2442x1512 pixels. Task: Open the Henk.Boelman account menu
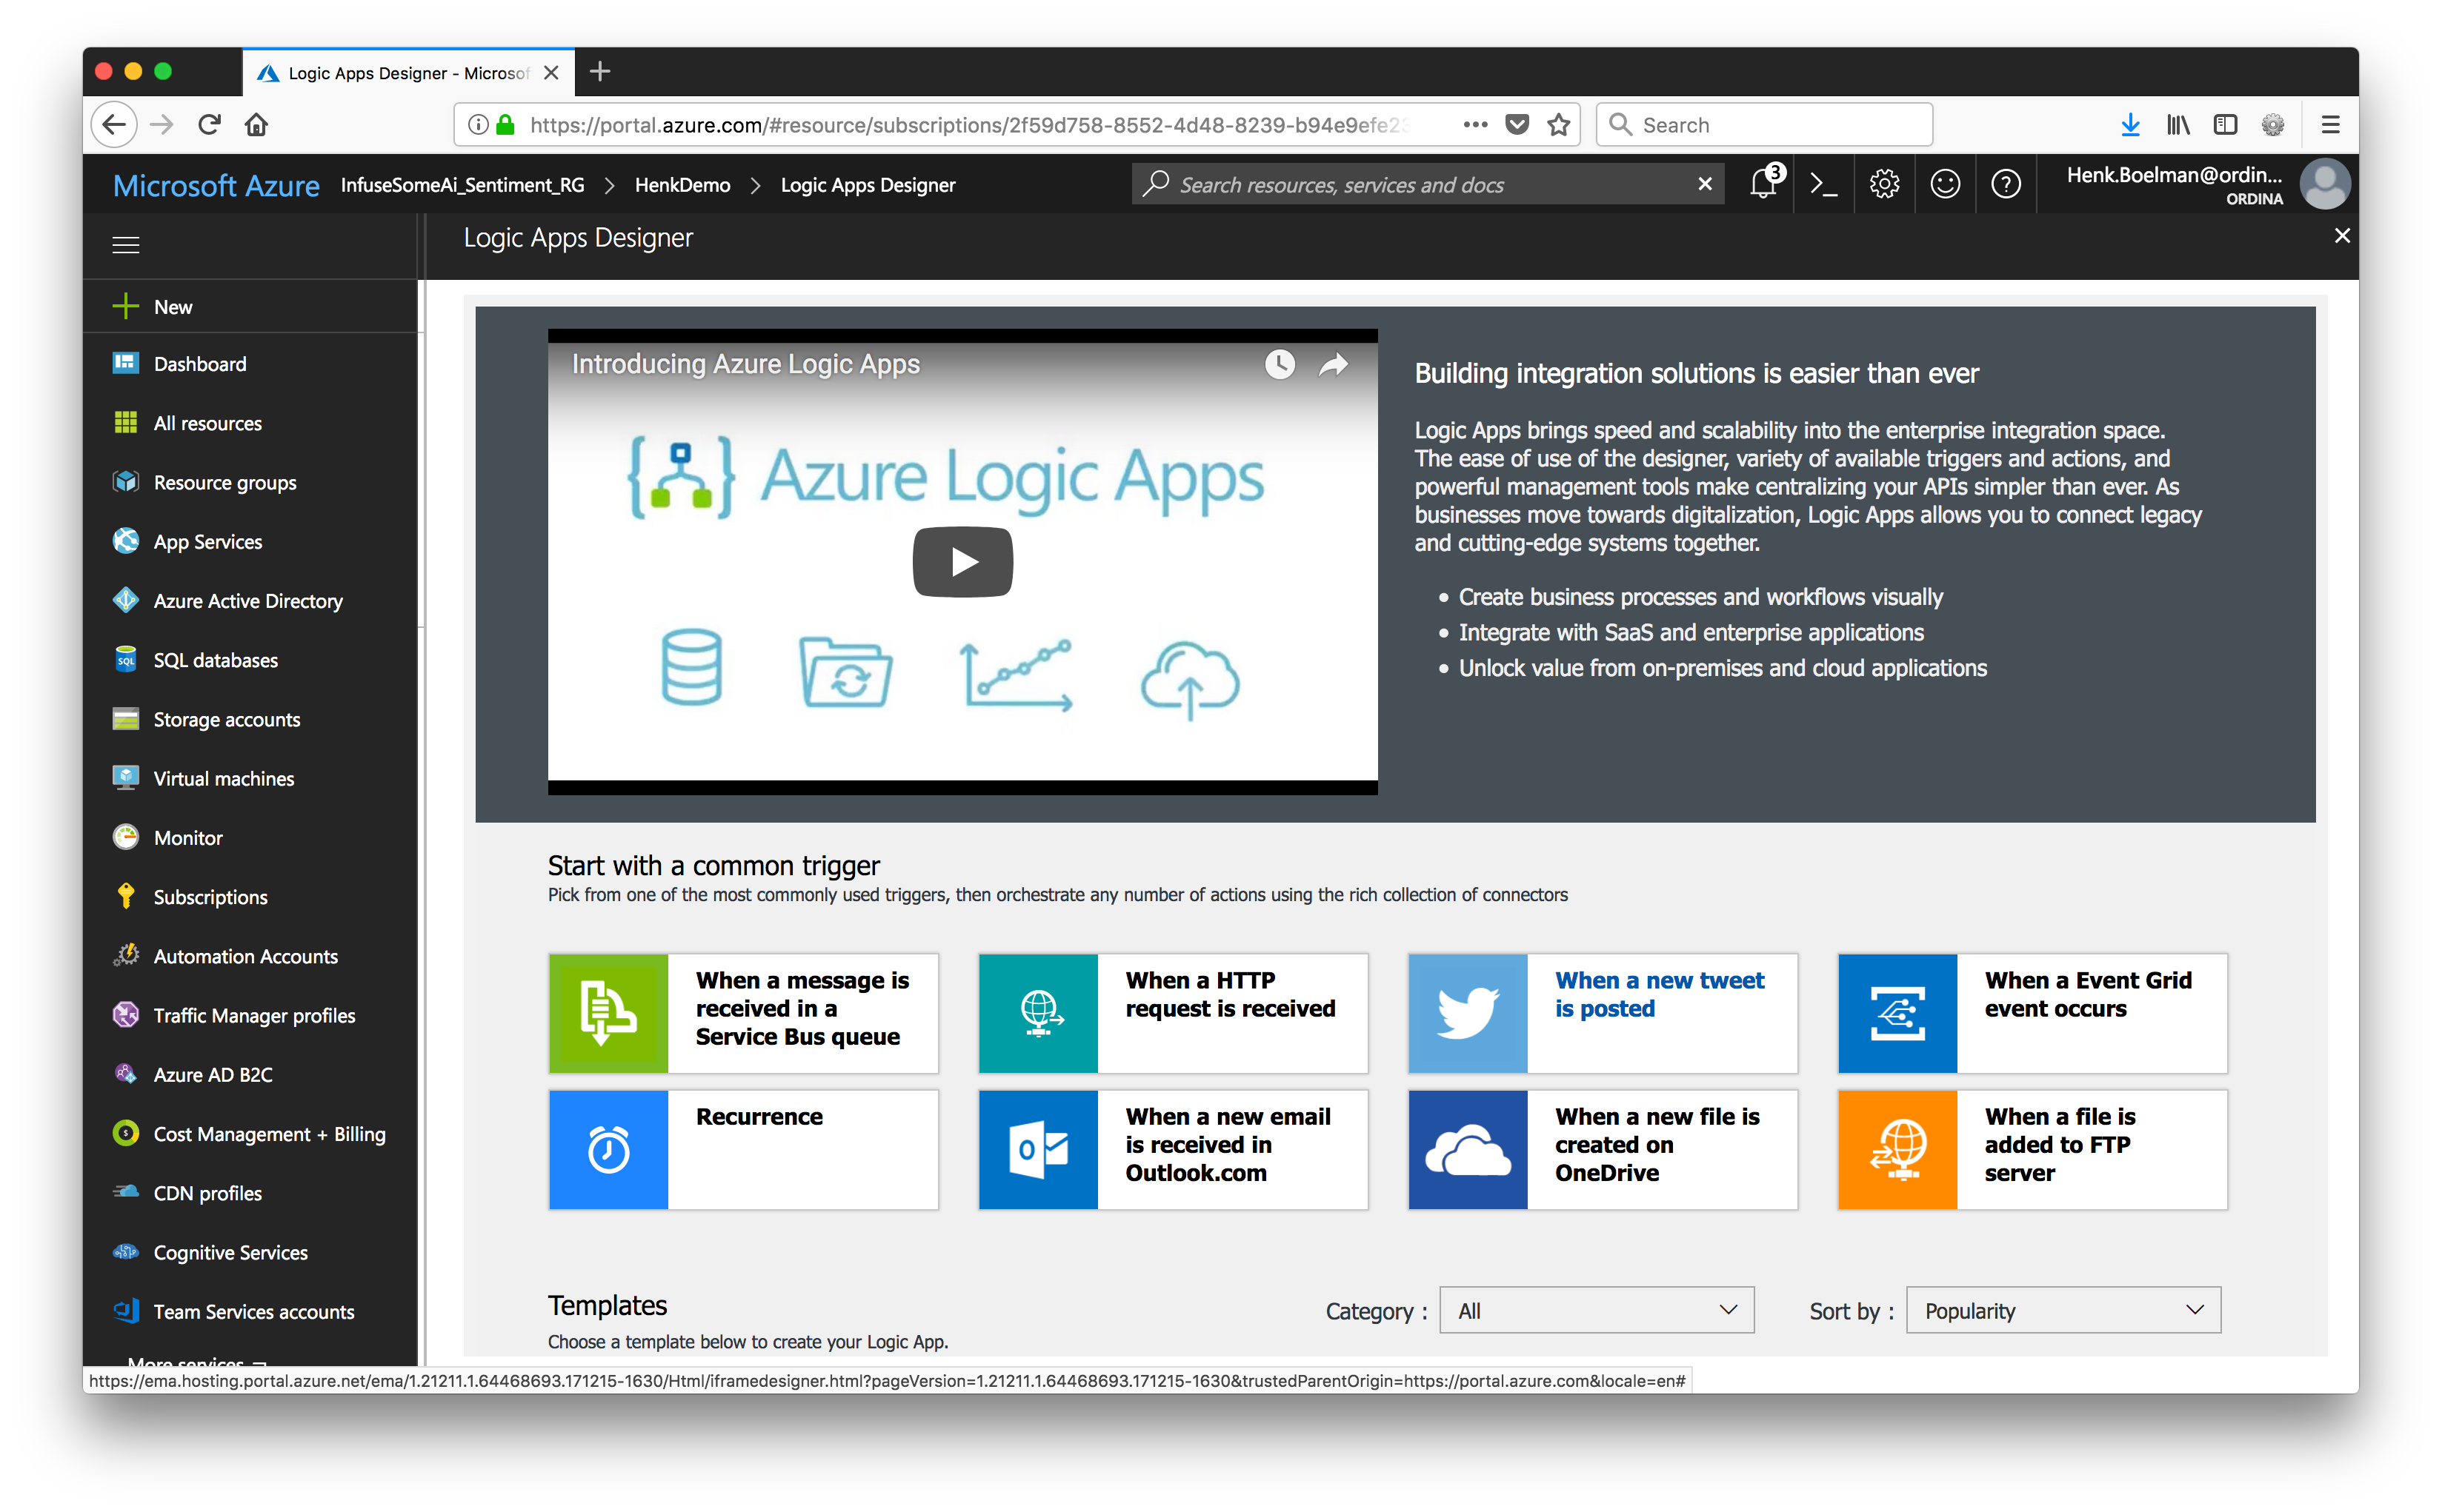coord(2208,184)
